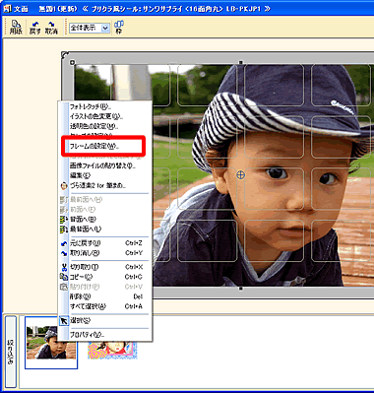Click the rotate handle at frame corner
The width and height of the screenshot is (374, 393).
point(65,55)
